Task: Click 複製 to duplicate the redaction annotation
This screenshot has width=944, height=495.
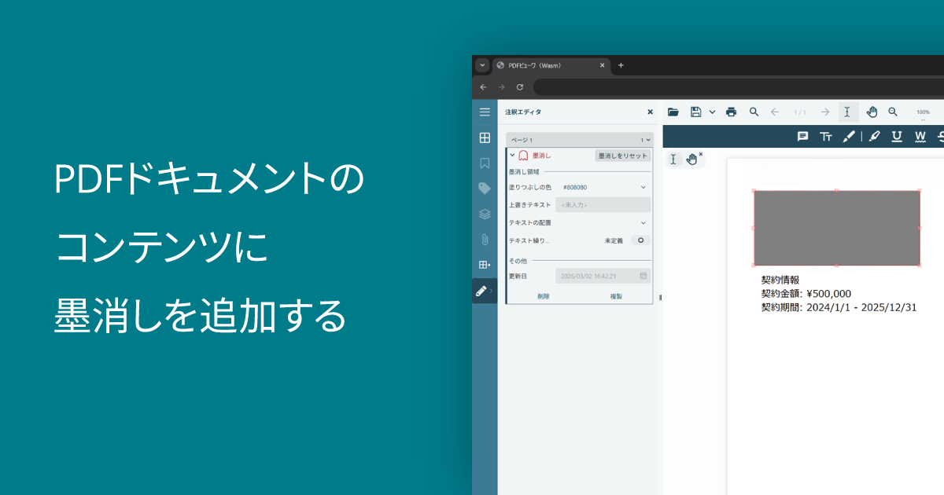Action: [x=617, y=295]
